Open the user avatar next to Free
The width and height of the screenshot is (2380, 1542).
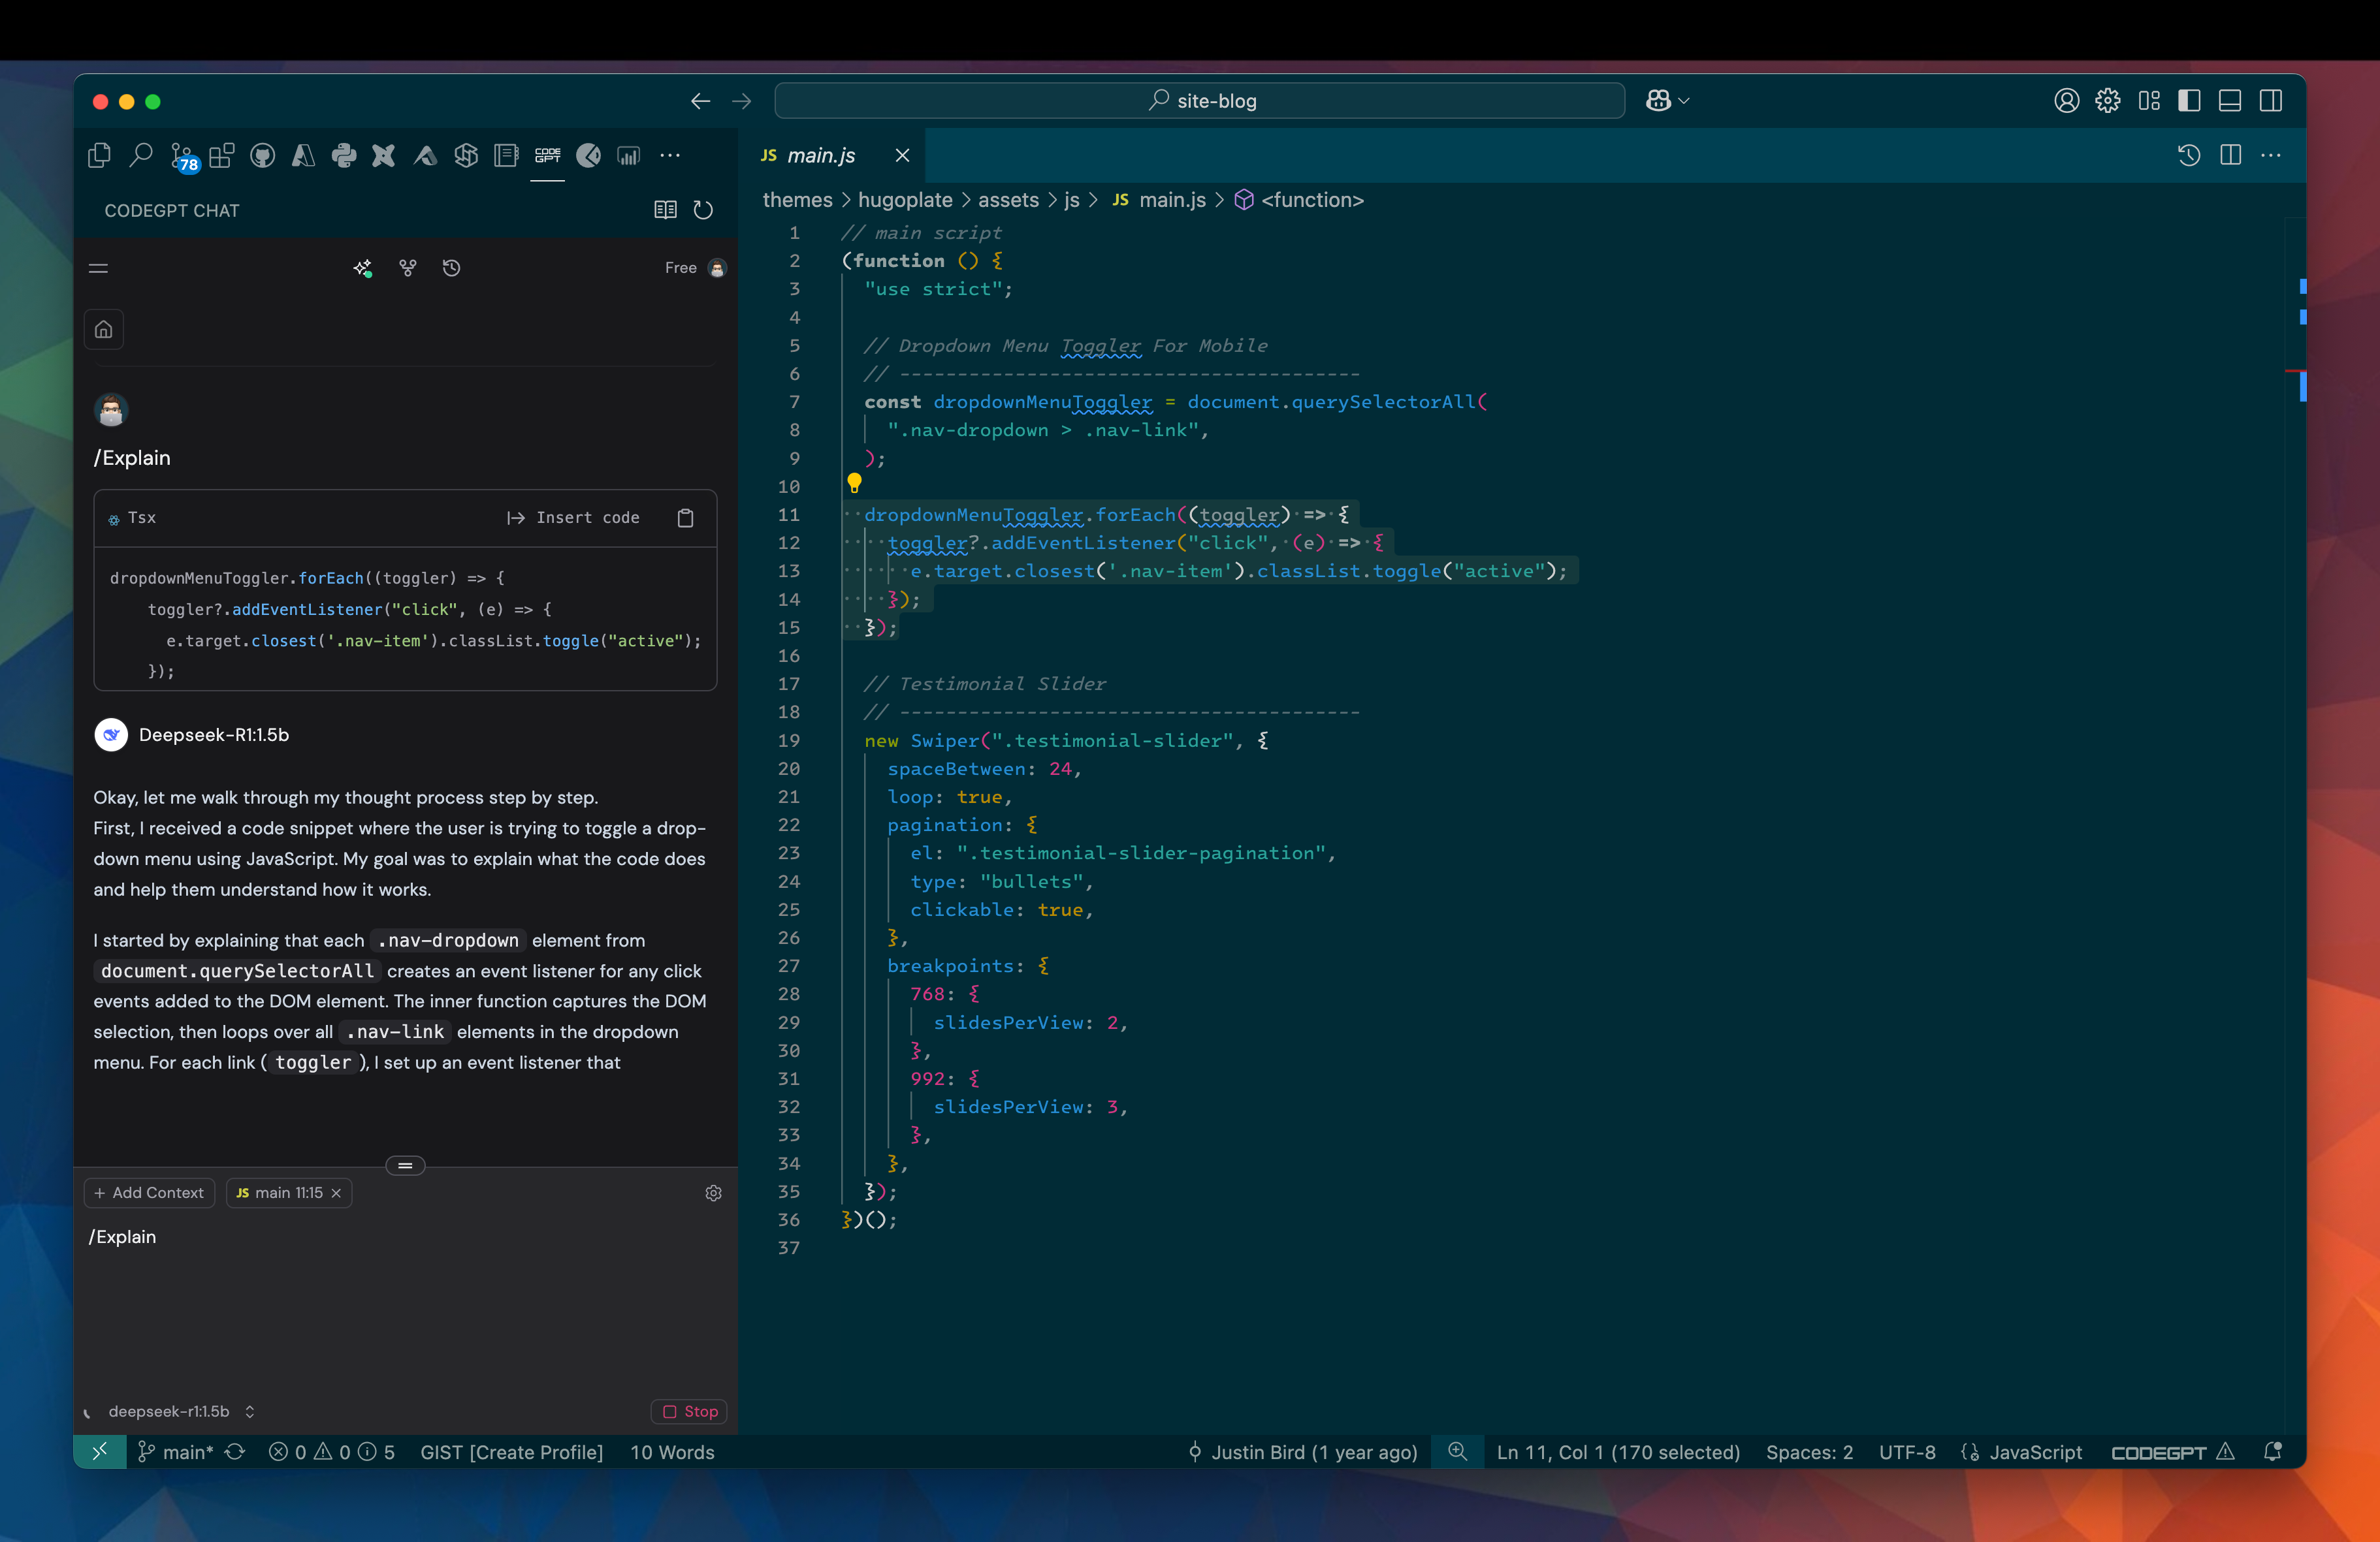click(x=717, y=268)
